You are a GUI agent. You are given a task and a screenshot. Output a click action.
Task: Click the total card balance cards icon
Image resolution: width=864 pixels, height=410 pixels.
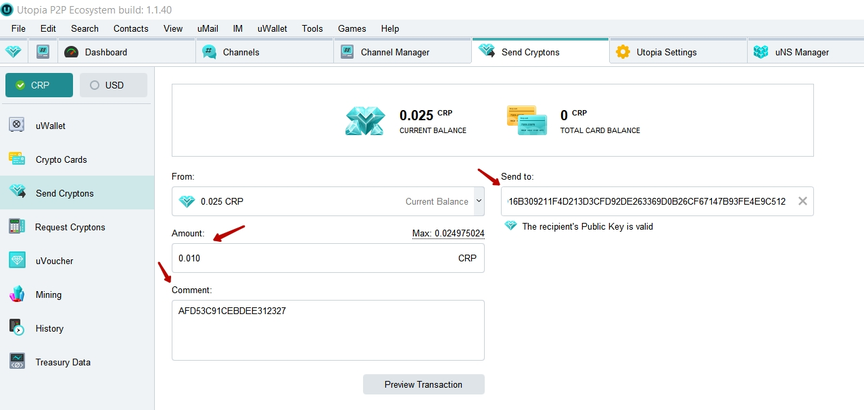527,120
